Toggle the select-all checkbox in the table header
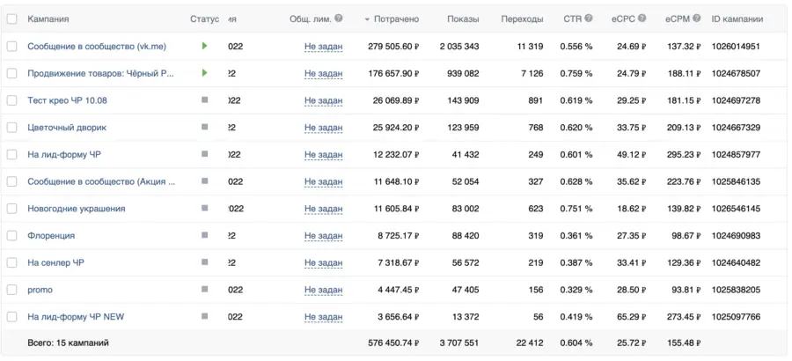792x361 pixels. point(12,18)
